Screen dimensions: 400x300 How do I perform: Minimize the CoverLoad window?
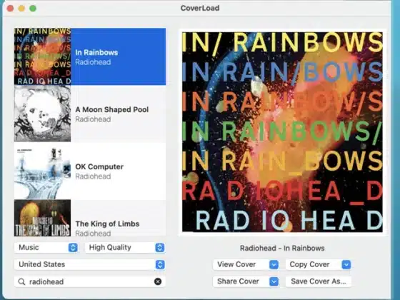21,9
